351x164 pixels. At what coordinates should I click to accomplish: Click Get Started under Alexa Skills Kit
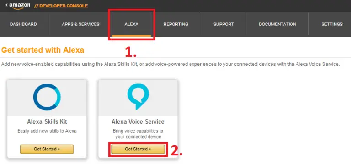pyautogui.click(x=47, y=149)
